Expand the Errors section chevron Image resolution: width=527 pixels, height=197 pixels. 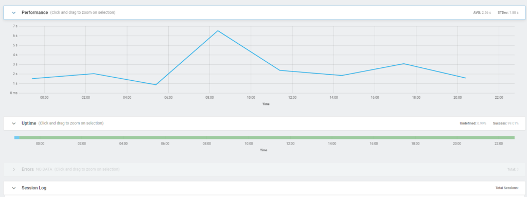coord(14,169)
